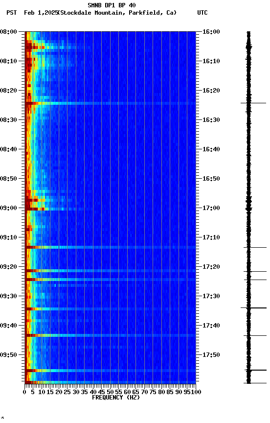
Task: Click the 17:10 UTC time label
Action: [x=211, y=237]
